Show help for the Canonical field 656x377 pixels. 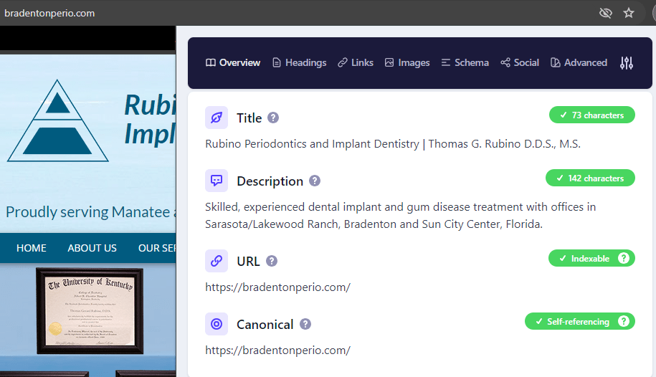pos(305,324)
